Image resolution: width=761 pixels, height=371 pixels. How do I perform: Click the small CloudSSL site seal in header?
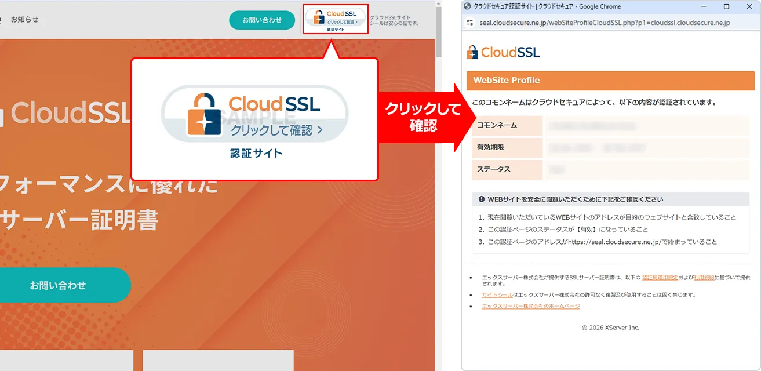[336, 19]
